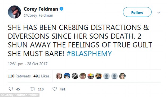
Task: Open the #BLASPHEMY hashtag link
Action: click(x=89, y=53)
